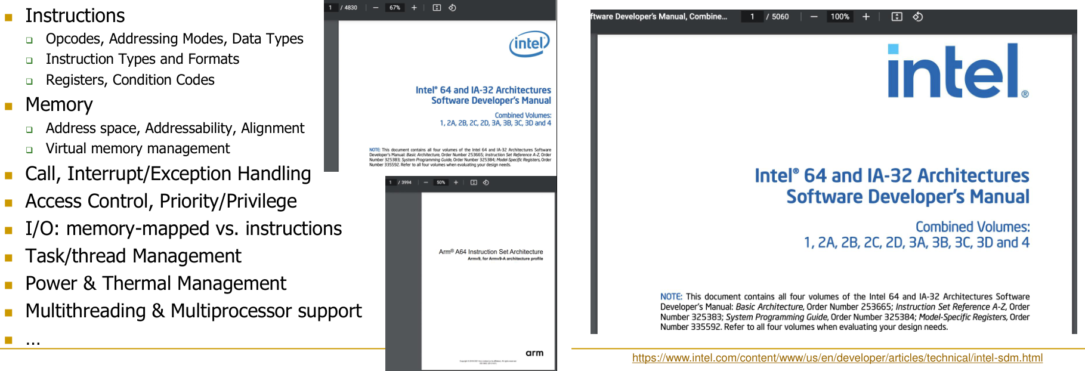
Task: Rotate the 4830-page Intel document
Action: pyautogui.click(x=452, y=8)
